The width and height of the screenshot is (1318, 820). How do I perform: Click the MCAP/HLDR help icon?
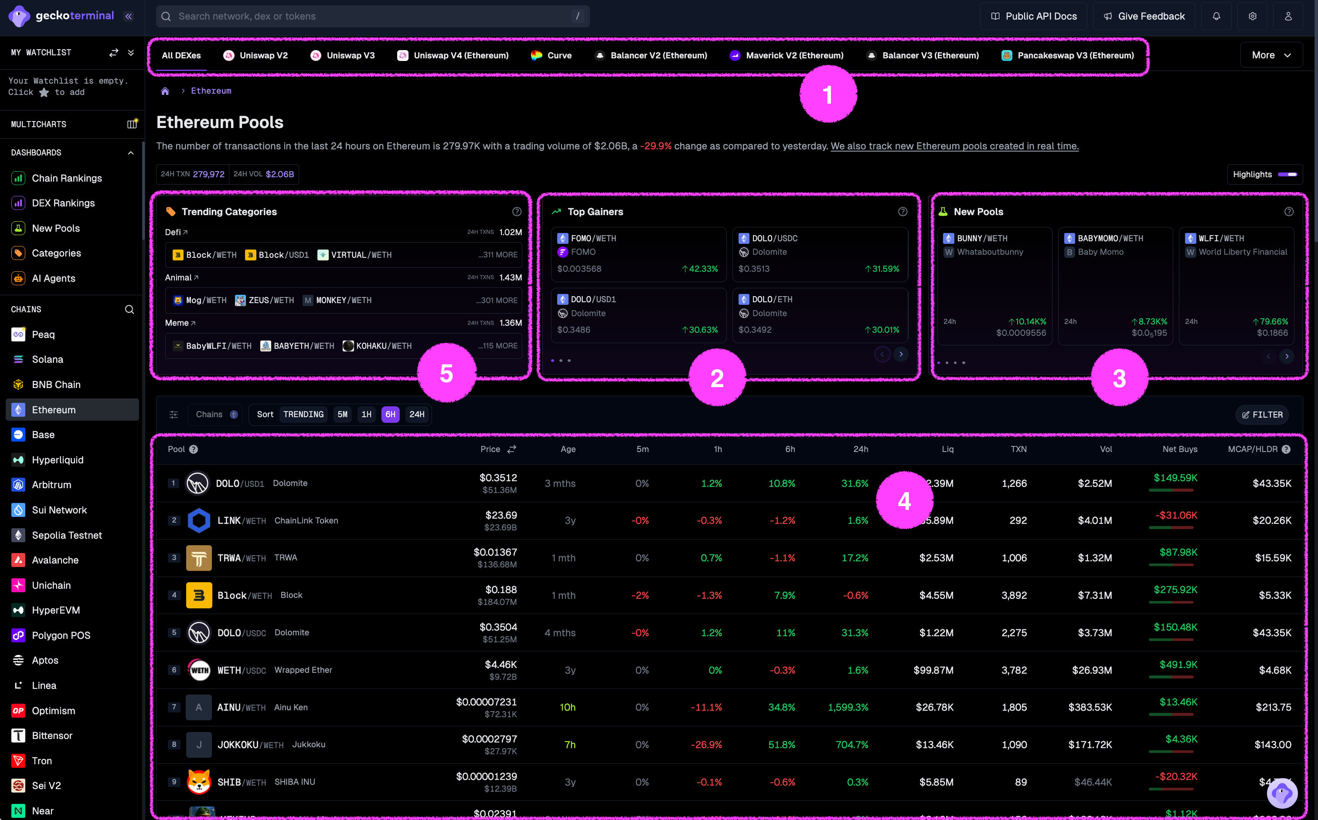[1286, 449]
